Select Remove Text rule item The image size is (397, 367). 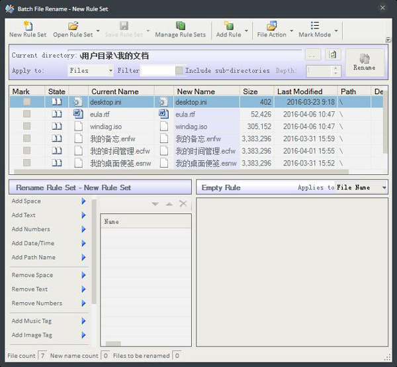(x=49, y=289)
